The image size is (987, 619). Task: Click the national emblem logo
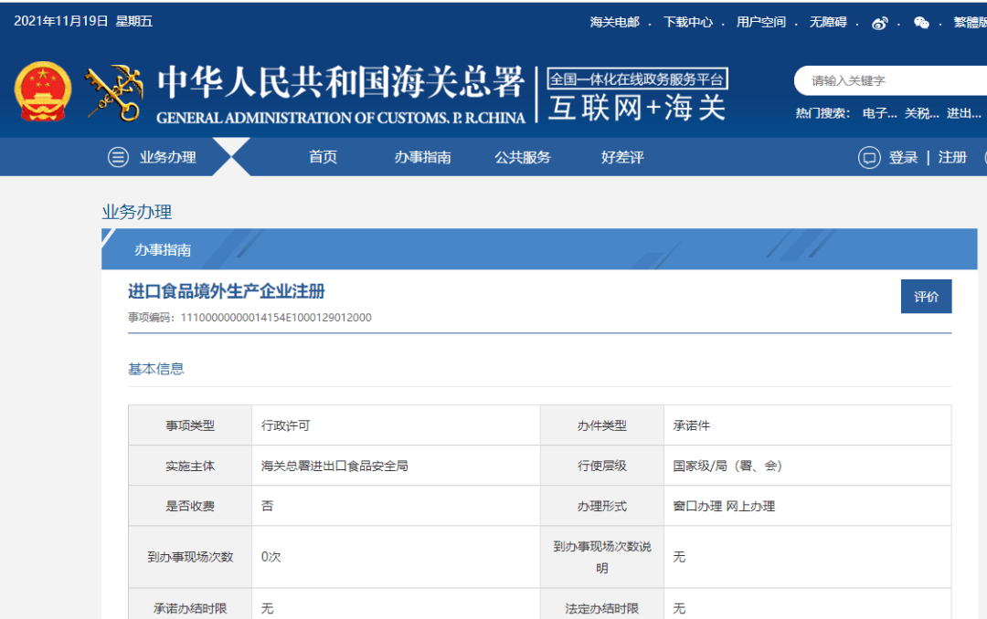pyautogui.click(x=42, y=91)
